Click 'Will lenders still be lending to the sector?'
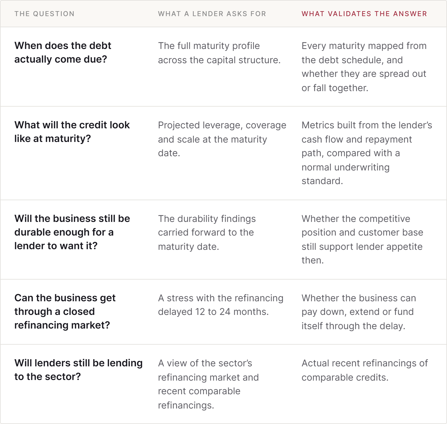This screenshot has height=424, width=447. (79, 370)
